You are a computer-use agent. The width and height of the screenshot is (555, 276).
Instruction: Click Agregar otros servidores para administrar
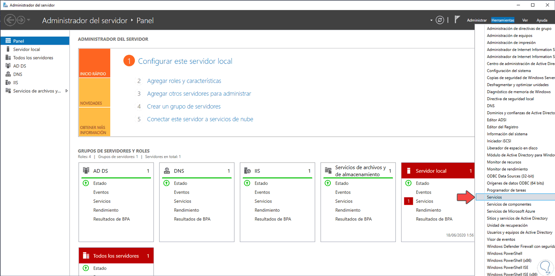(x=199, y=94)
